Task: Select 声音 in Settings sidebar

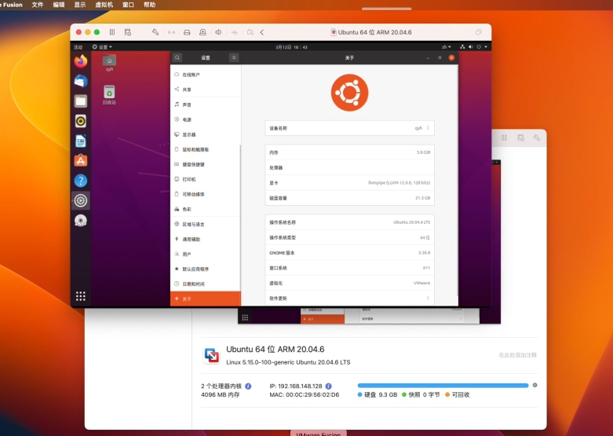Action: coord(206,104)
